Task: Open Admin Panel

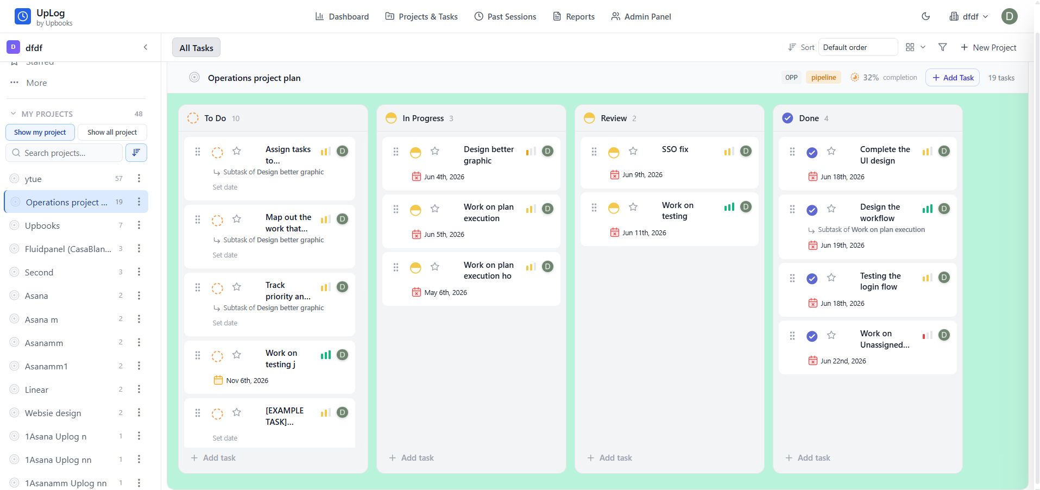Action: pos(641,16)
